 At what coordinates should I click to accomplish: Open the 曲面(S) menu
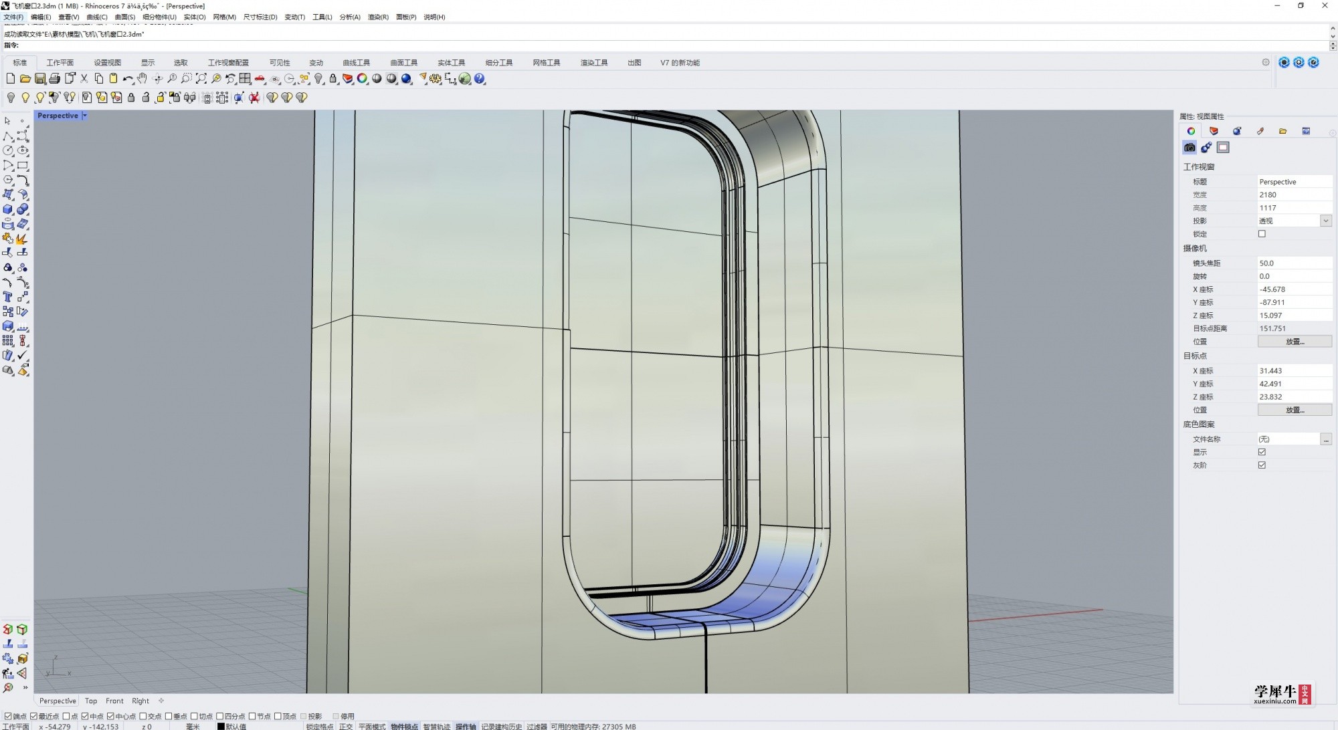point(124,17)
